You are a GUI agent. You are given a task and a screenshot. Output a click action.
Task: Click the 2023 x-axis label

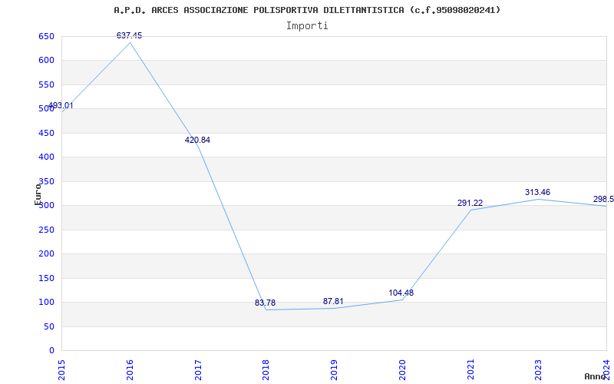539,370
